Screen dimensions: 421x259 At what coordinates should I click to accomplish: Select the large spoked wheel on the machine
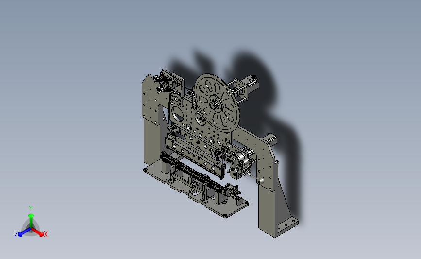tap(217, 103)
